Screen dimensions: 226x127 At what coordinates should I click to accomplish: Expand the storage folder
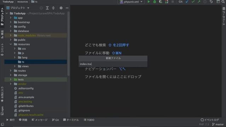click(x=11, y=75)
